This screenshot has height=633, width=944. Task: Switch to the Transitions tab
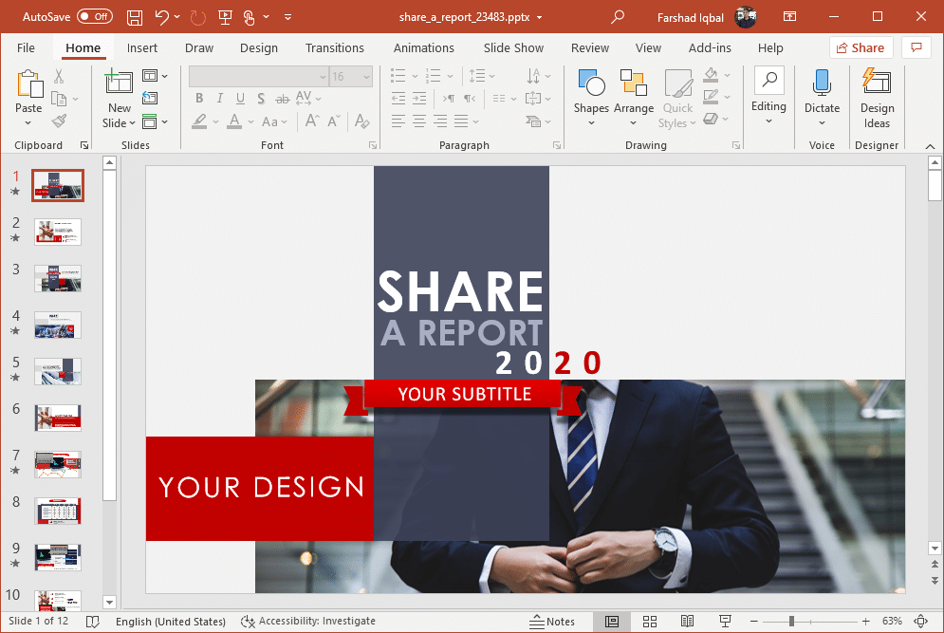[334, 47]
